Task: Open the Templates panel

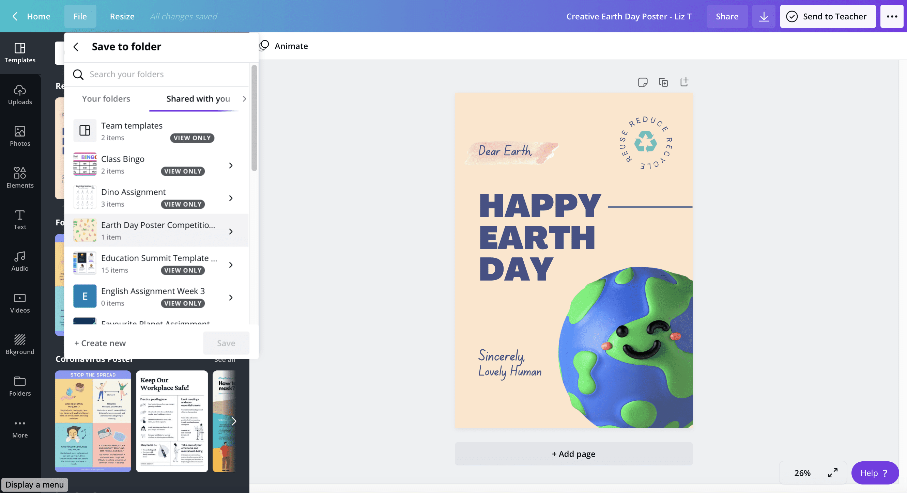Action: coord(20,53)
